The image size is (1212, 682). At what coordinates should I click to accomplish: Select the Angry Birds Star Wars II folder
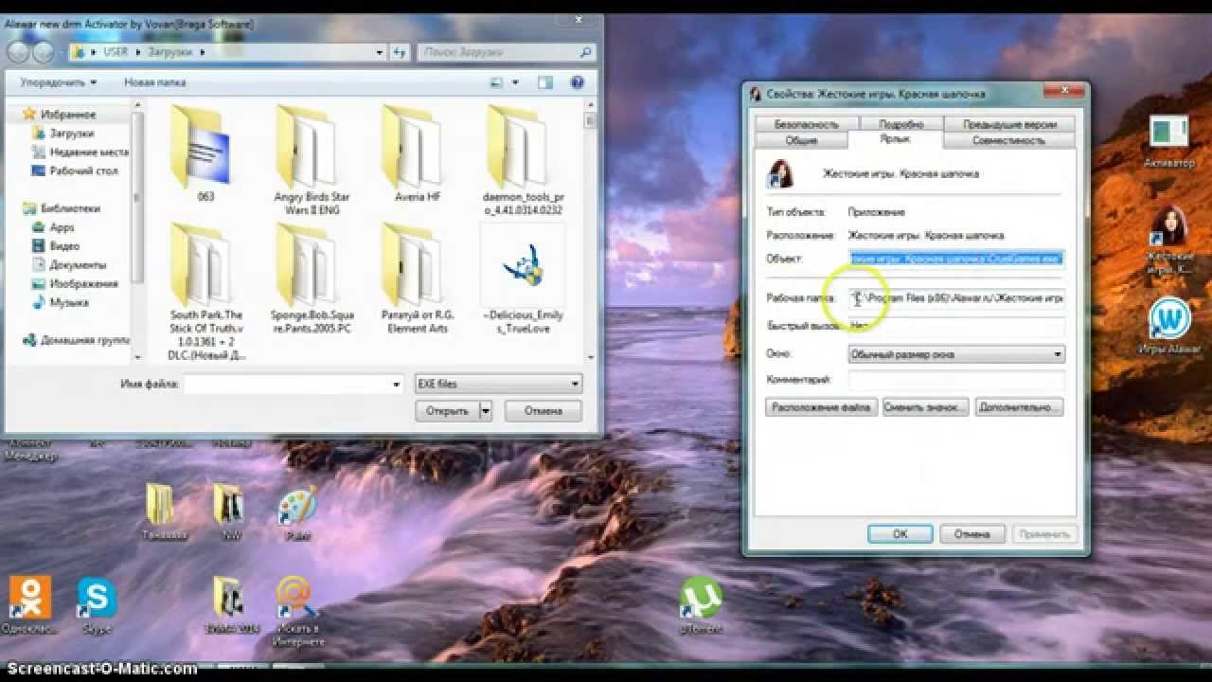312,159
